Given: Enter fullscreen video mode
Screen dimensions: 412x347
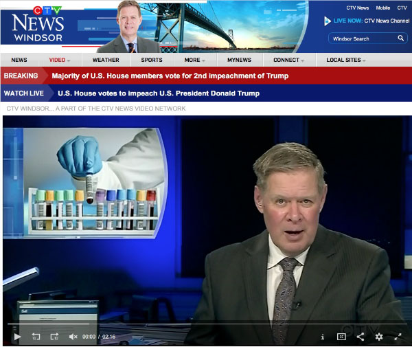Looking at the screenshot, I should tap(398, 337).
